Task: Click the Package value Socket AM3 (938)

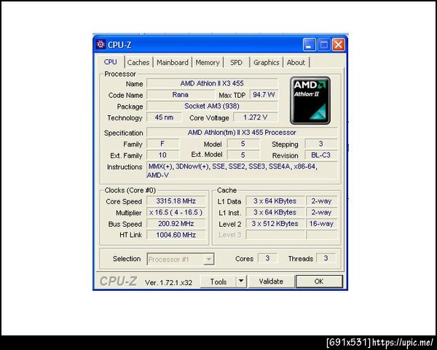Action: tap(212, 106)
